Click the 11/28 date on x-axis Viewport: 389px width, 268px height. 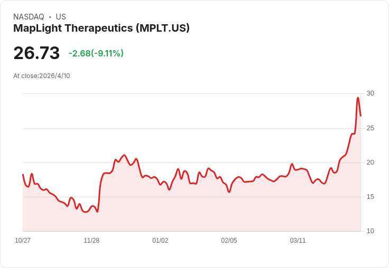click(x=91, y=241)
